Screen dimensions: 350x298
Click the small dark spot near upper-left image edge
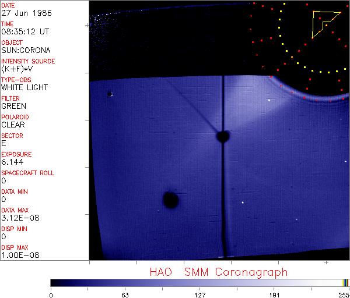tap(110, 94)
